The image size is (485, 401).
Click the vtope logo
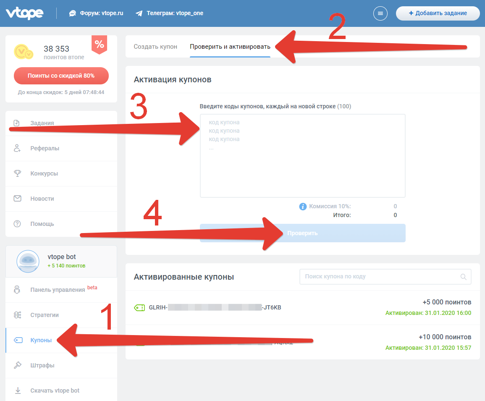tap(25, 13)
